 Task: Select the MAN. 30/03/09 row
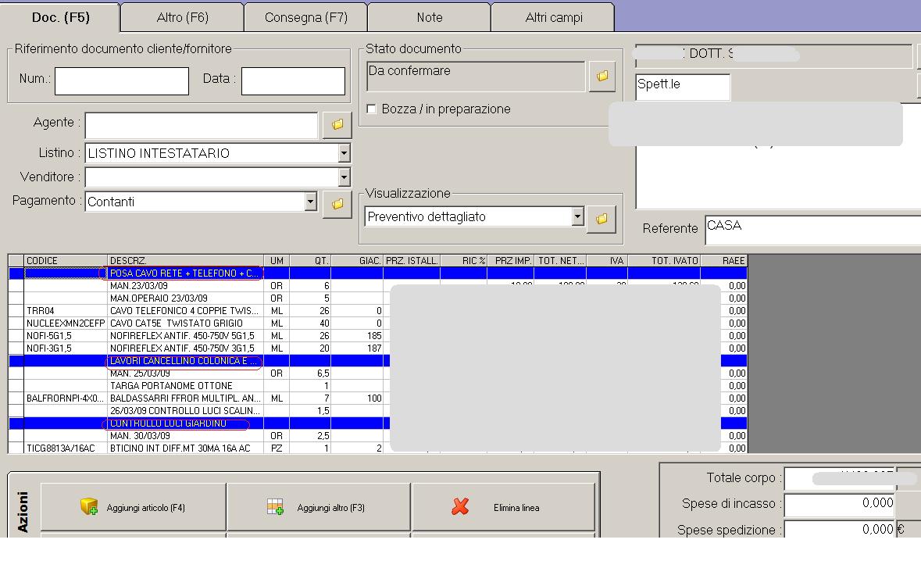(377, 435)
